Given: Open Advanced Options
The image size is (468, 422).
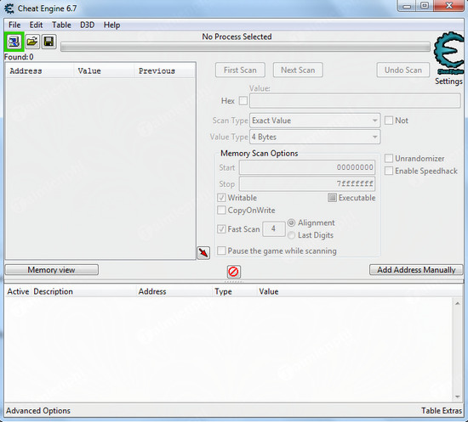Looking at the screenshot, I should (38, 411).
